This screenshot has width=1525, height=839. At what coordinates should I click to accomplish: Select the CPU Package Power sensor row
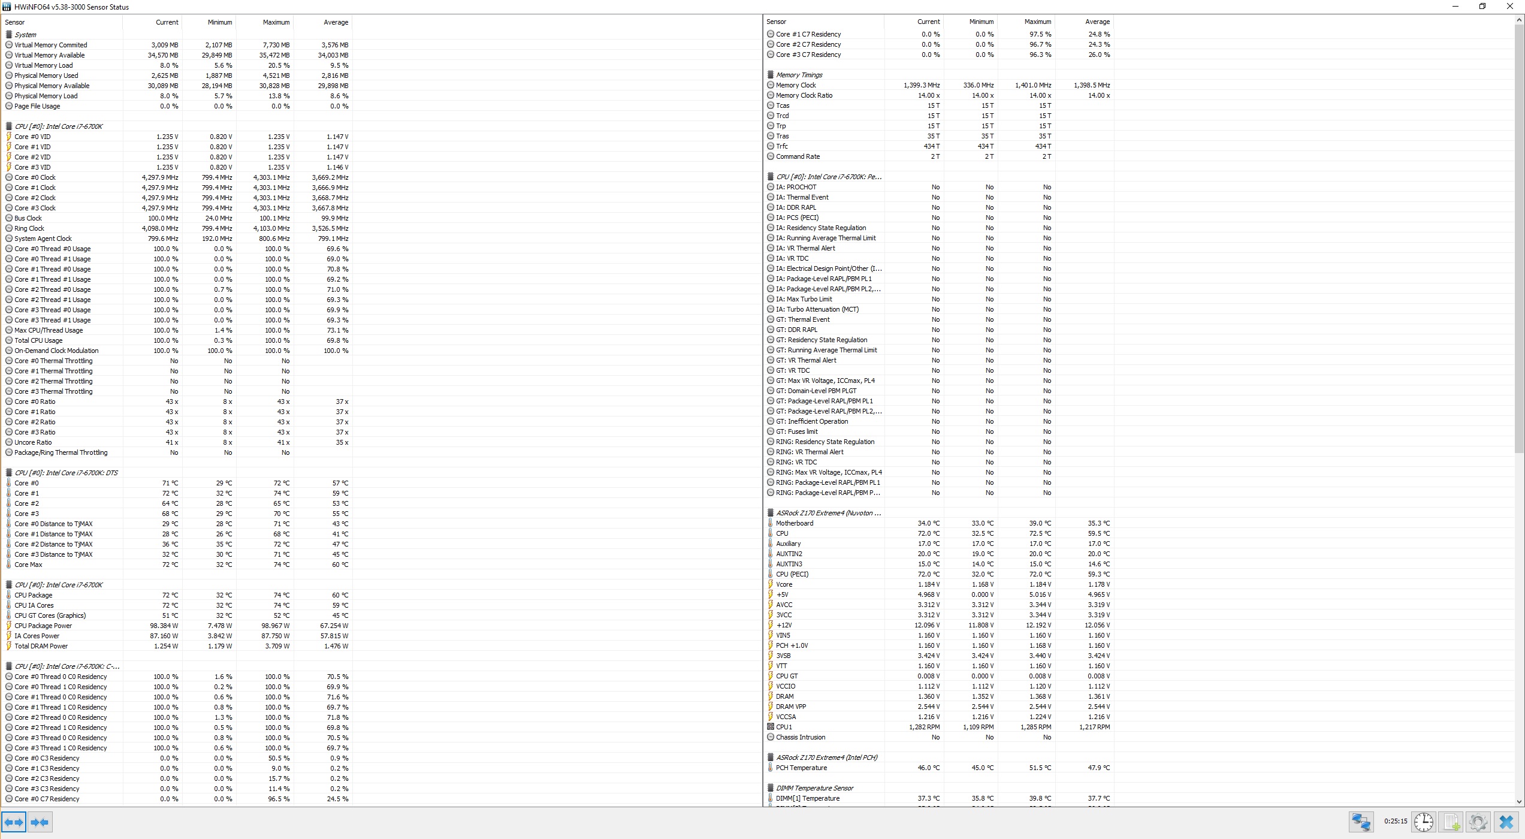(43, 626)
